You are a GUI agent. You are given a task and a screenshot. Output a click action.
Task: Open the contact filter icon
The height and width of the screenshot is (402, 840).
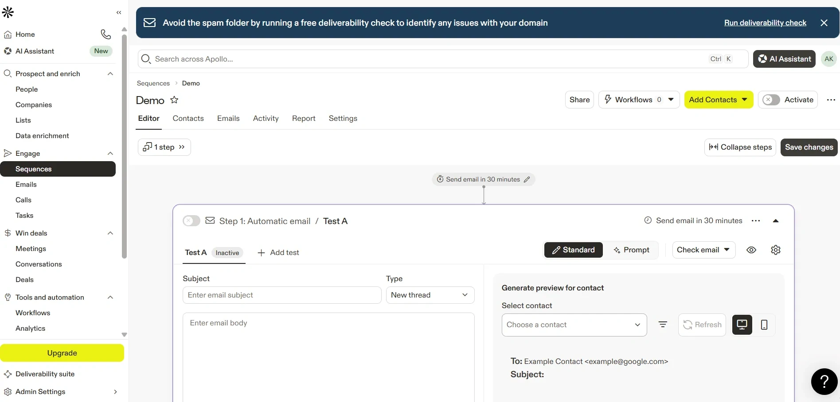pyautogui.click(x=663, y=325)
